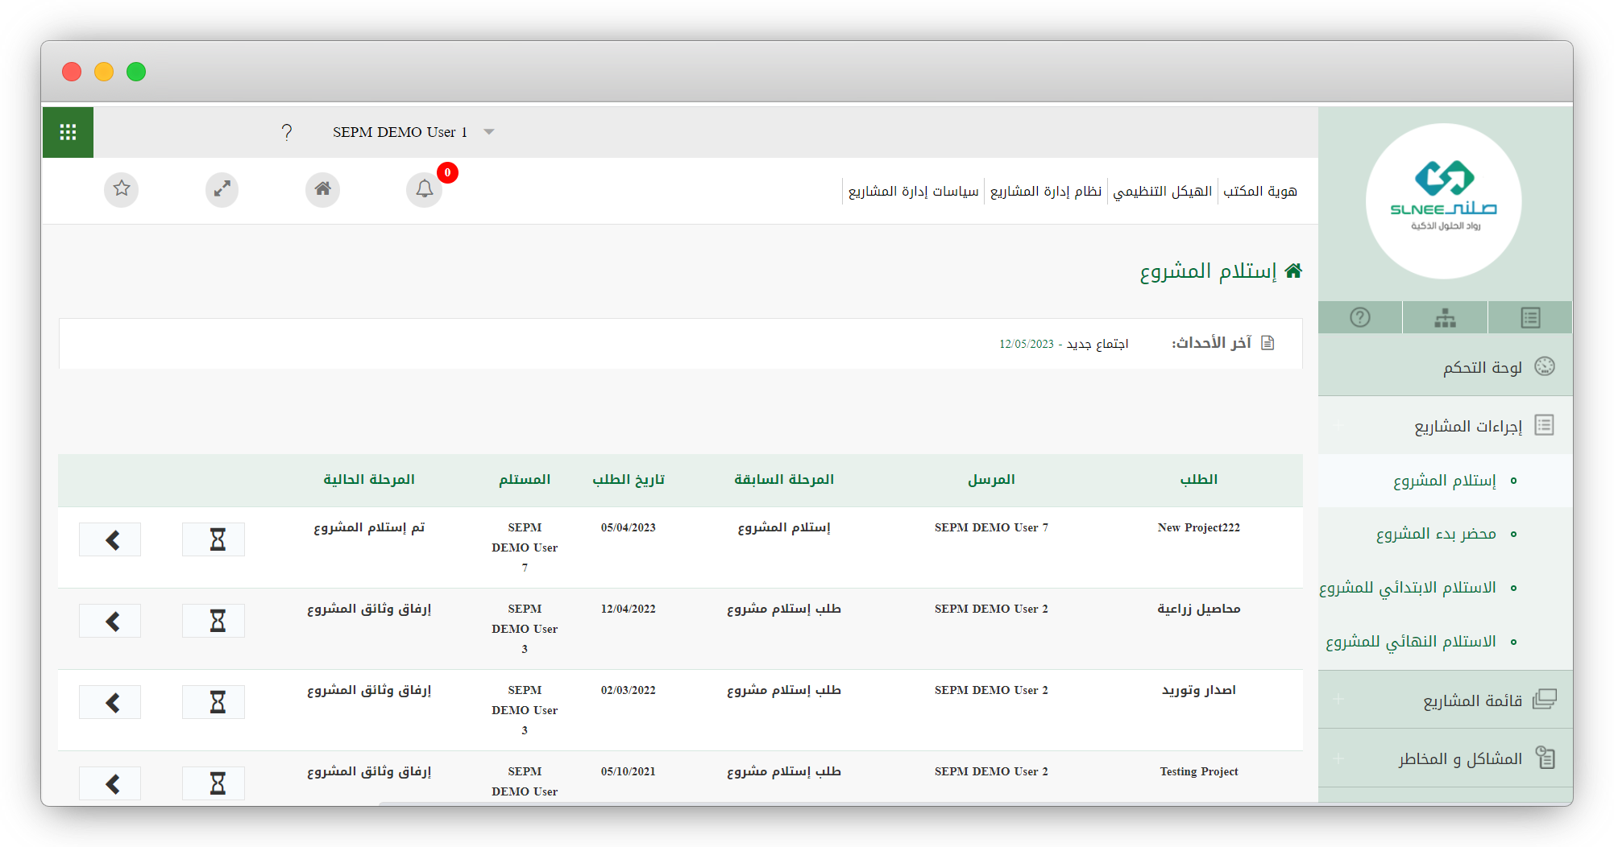
Task: Click the notification bell icon
Action: 425,189
